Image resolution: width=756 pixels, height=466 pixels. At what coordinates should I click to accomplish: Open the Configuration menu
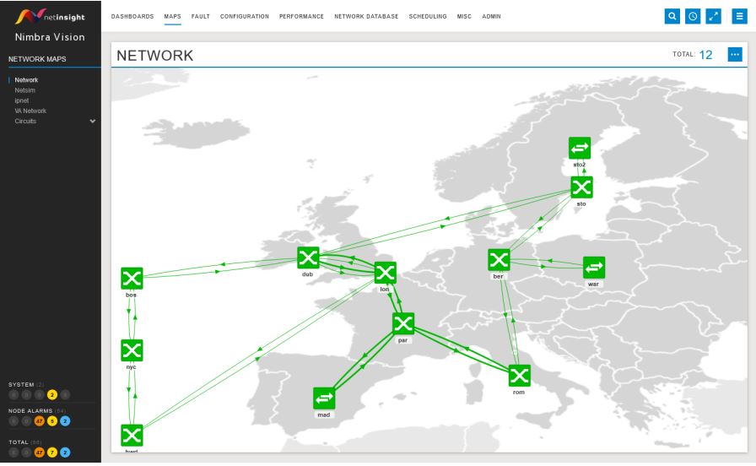point(244,16)
